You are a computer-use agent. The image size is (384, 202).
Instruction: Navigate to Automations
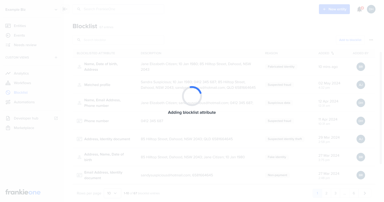pos(24,102)
